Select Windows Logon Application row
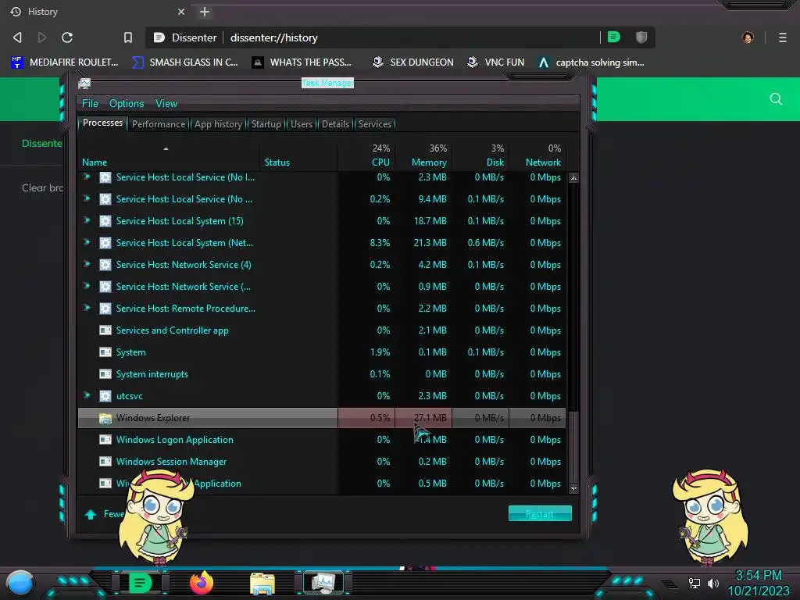Image resolution: width=800 pixels, height=600 pixels. 321,440
